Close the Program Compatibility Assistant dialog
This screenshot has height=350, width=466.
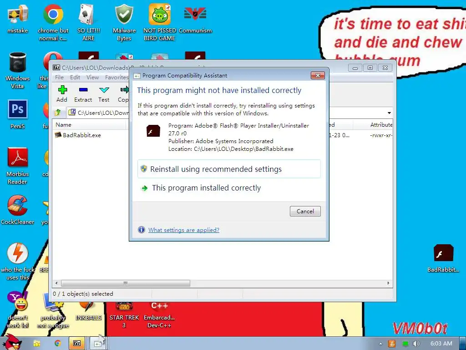click(318, 76)
